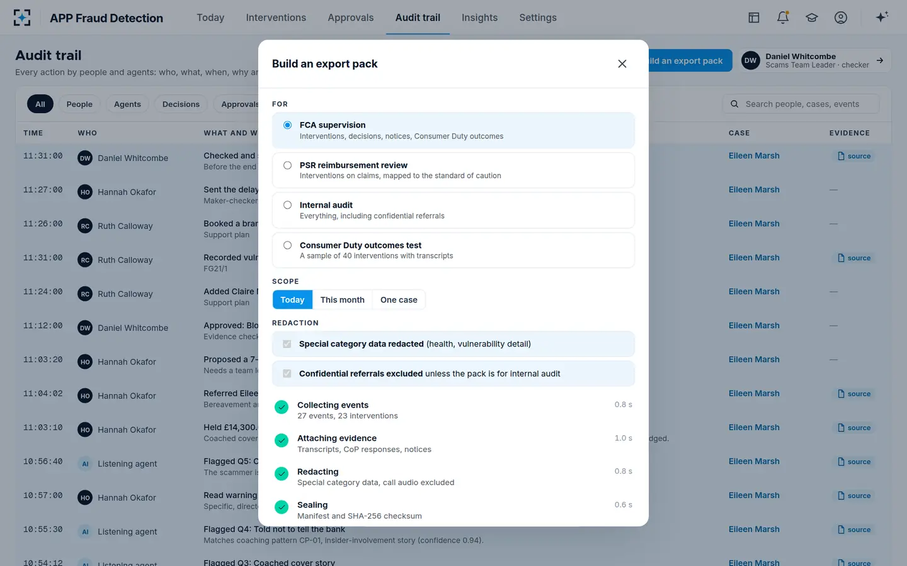Click the TIME column header
This screenshot has width=907, height=566.
[x=33, y=133]
